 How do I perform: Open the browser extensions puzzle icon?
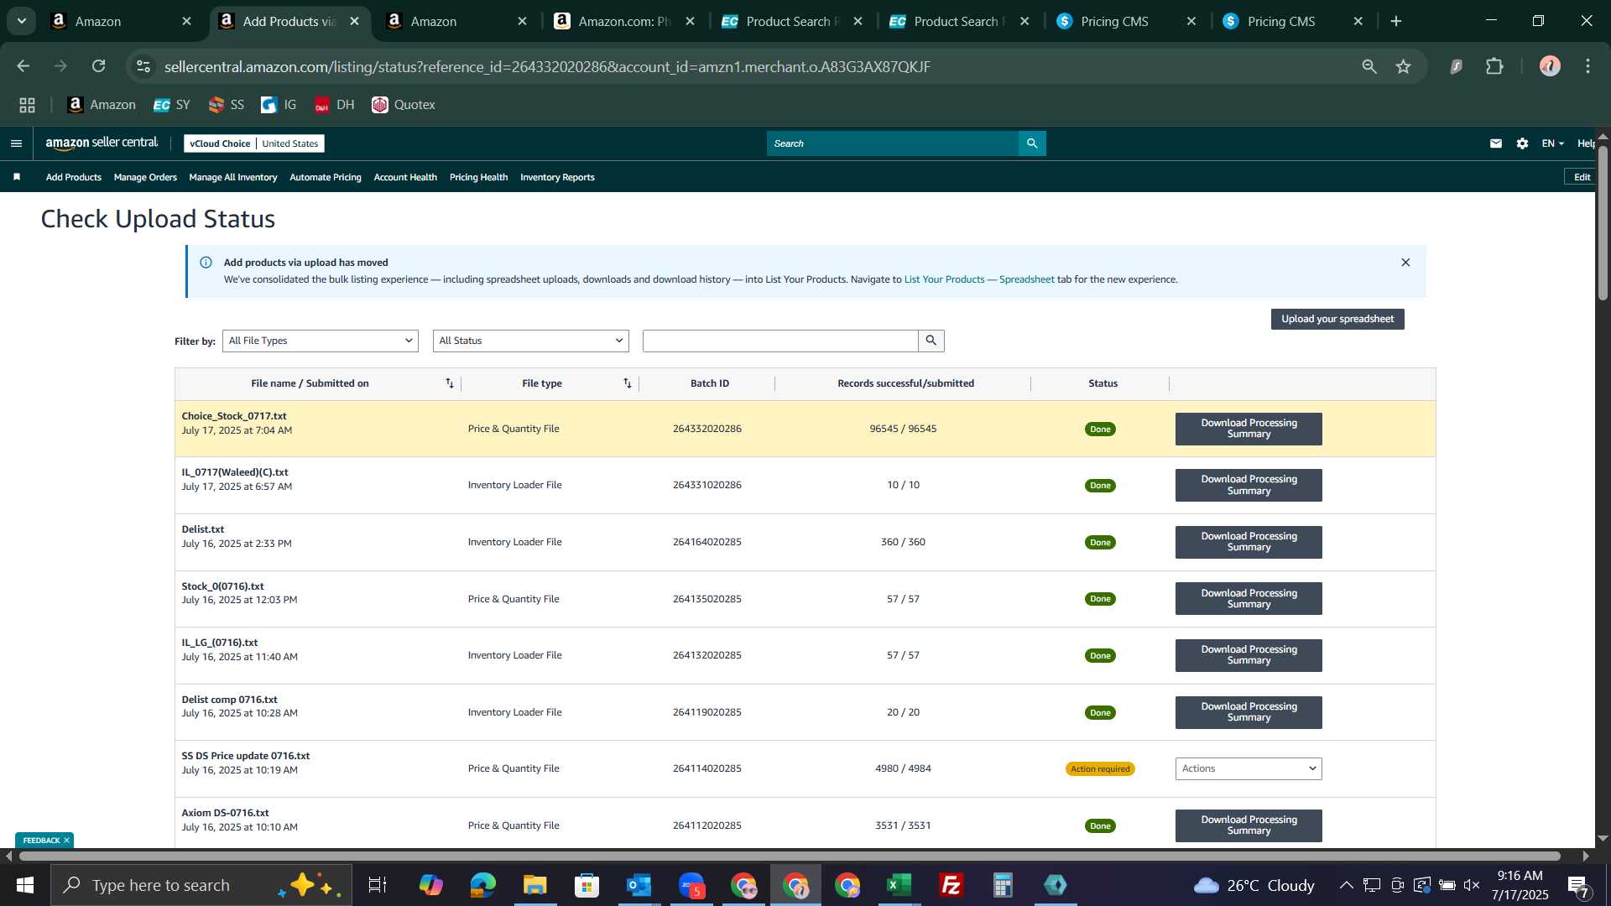[1494, 66]
